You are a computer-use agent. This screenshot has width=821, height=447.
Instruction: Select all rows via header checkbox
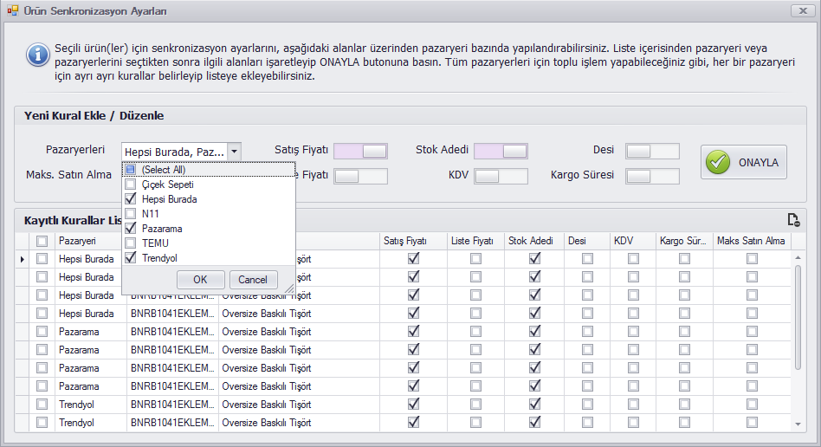(42, 241)
